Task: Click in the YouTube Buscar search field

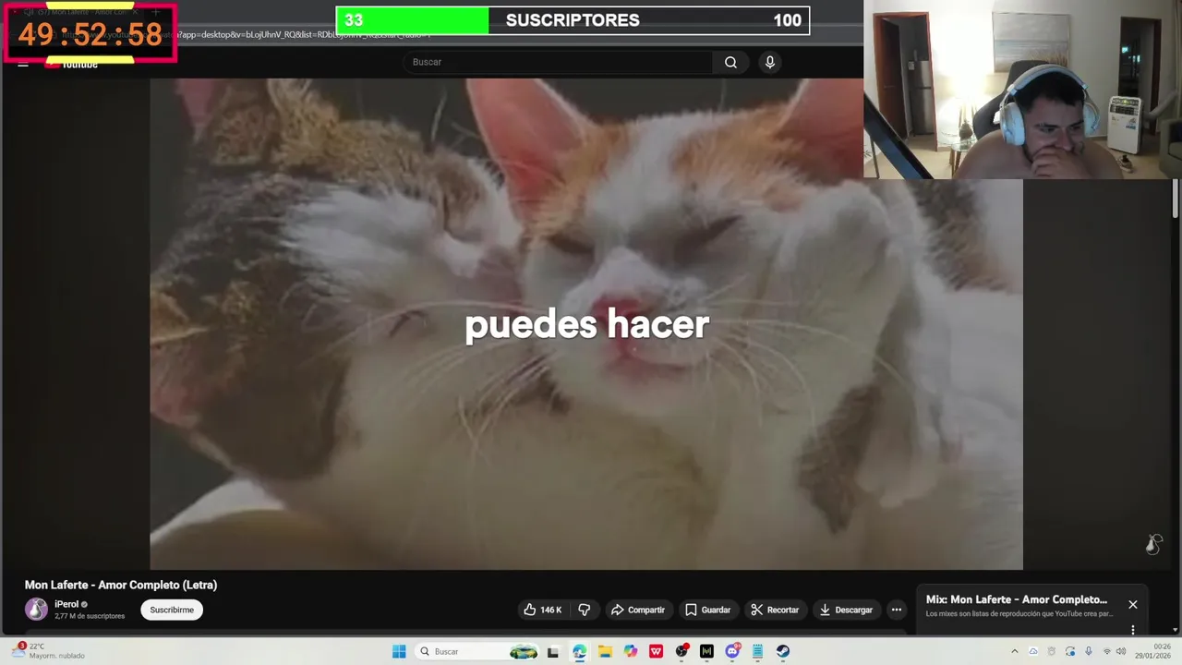Action: point(558,62)
